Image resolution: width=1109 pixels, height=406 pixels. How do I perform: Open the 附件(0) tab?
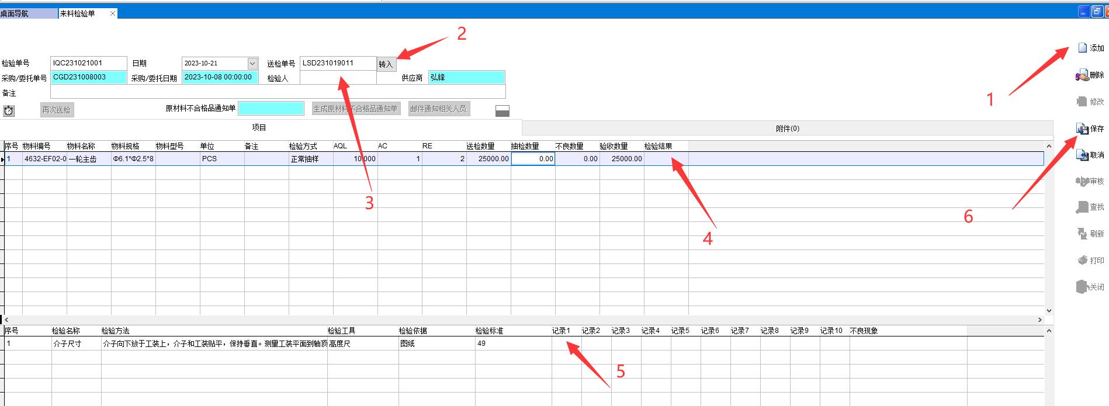click(787, 129)
